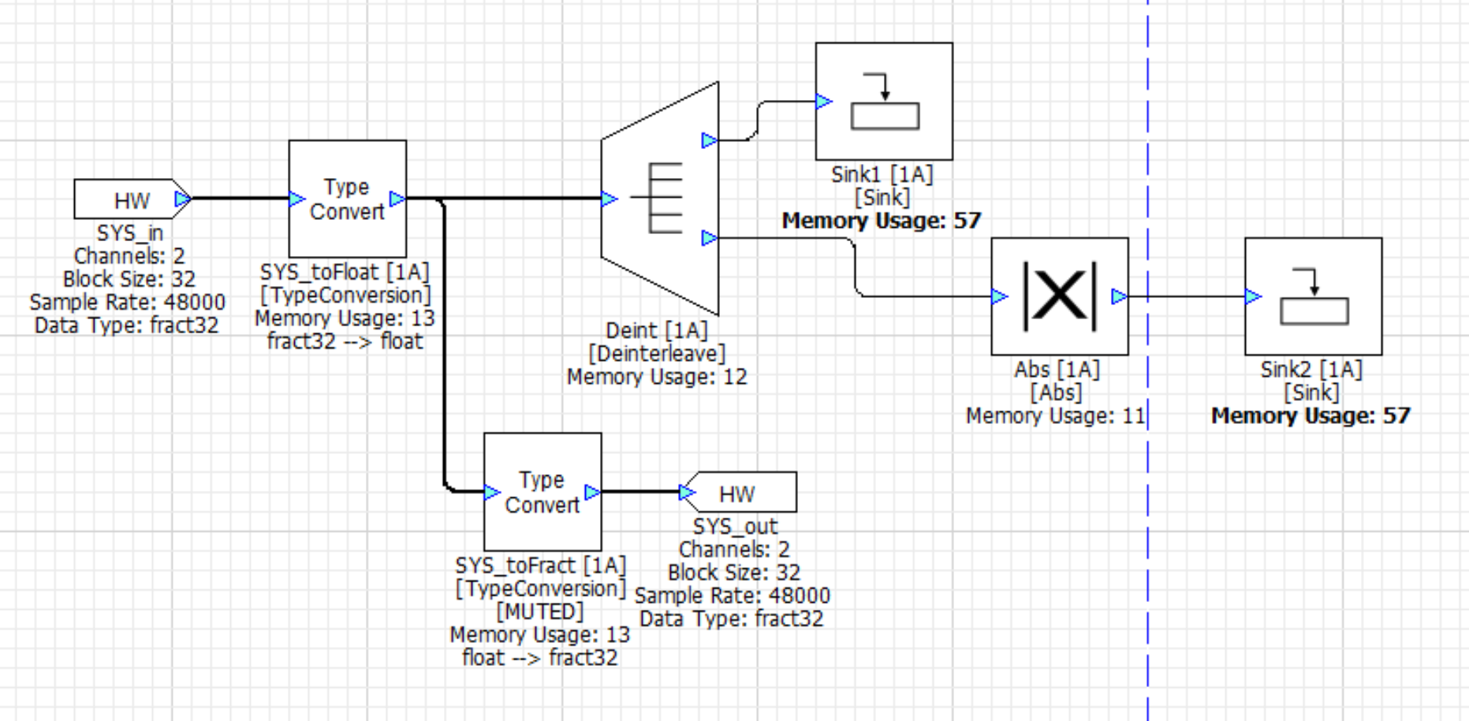1469x721 pixels.
Task: Click the input pin of Sink2
Action: coord(1253,296)
